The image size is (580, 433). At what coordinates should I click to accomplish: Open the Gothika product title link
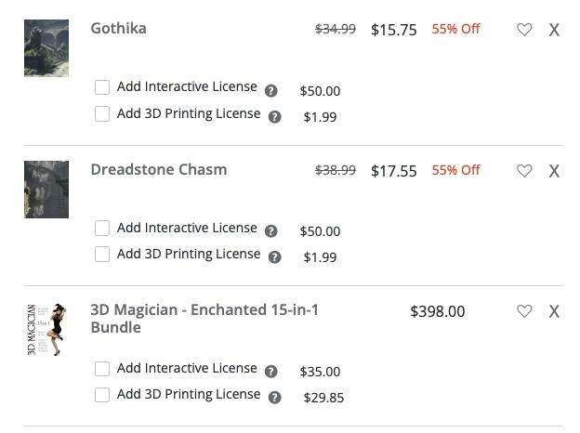click(x=118, y=28)
